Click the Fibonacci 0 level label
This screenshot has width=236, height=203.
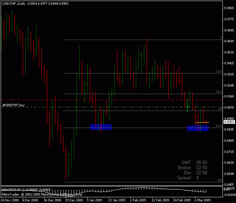221,38
